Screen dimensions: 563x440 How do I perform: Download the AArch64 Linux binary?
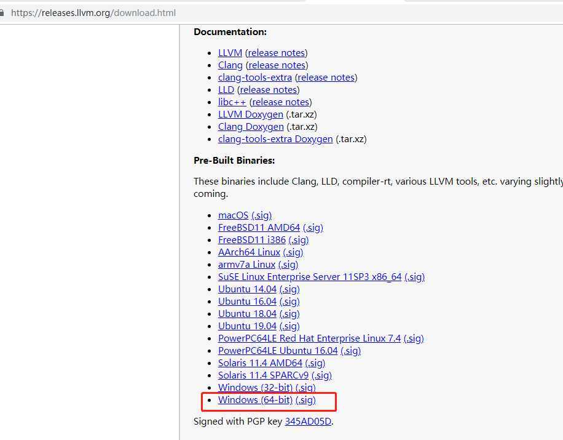[249, 252]
